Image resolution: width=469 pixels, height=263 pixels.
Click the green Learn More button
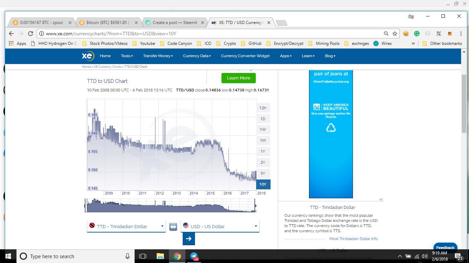click(x=239, y=78)
